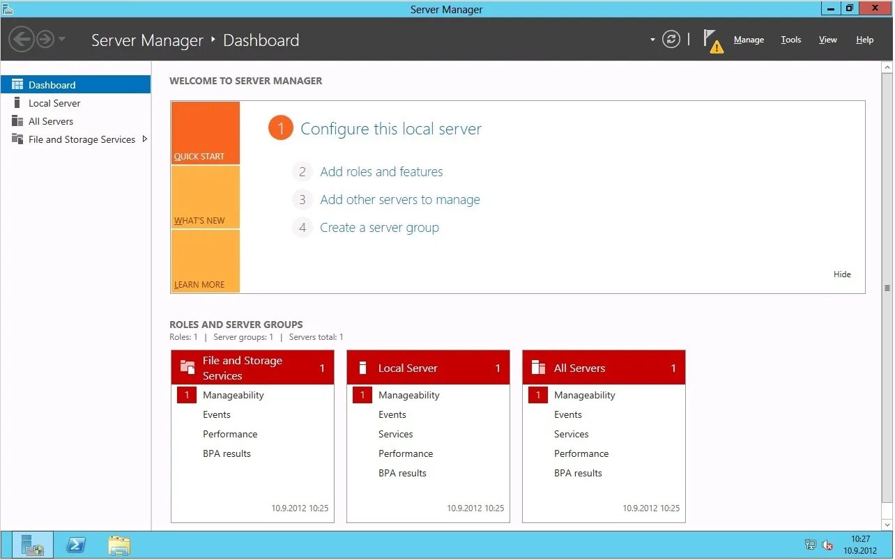Open the Dashboard sidebar item
The image size is (895, 560).
pyautogui.click(x=51, y=84)
